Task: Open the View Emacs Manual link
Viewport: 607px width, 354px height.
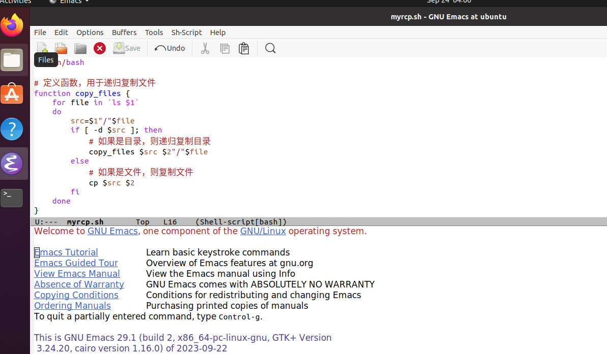Action: pyautogui.click(x=77, y=274)
